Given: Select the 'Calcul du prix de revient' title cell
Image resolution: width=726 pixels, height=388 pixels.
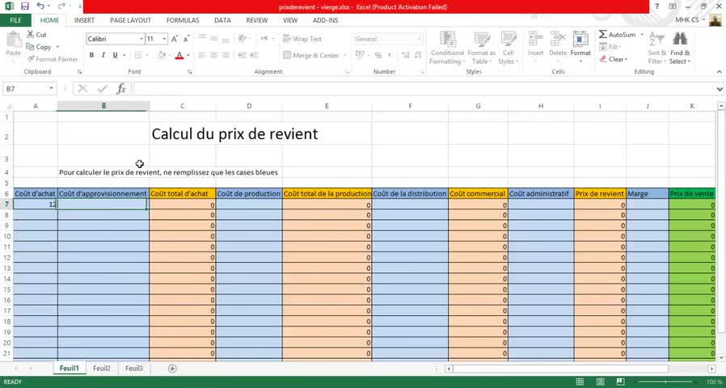Looking at the screenshot, I should pyautogui.click(x=234, y=134).
